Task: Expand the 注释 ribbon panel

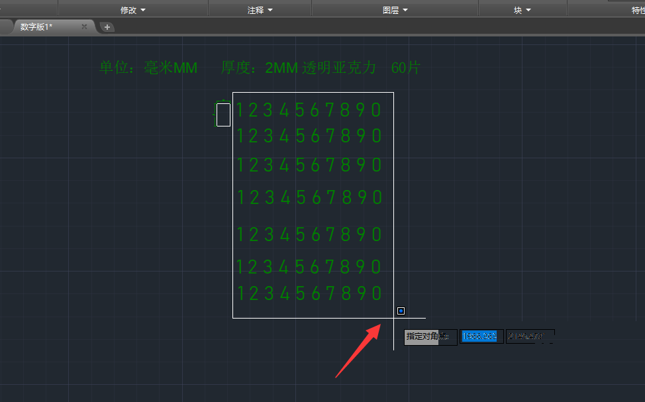Action: [260, 10]
